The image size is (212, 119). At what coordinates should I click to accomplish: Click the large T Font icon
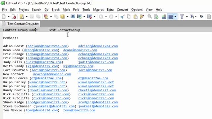coord(182,17)
